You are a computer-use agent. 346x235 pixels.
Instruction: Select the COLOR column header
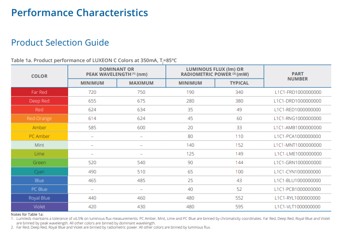coord(39,76)
